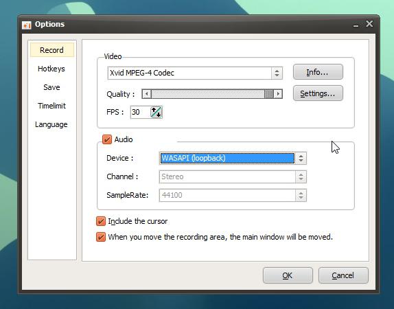This screenshot has width=394, height=309.
Task: Toggle the Audio checkbox
Action: pyautogui.click(x=107, y=139)
